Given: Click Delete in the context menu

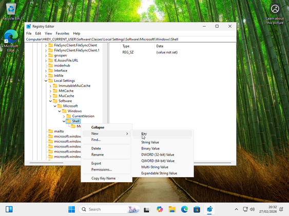Looking at the screenshot, I should pos(106,148).
